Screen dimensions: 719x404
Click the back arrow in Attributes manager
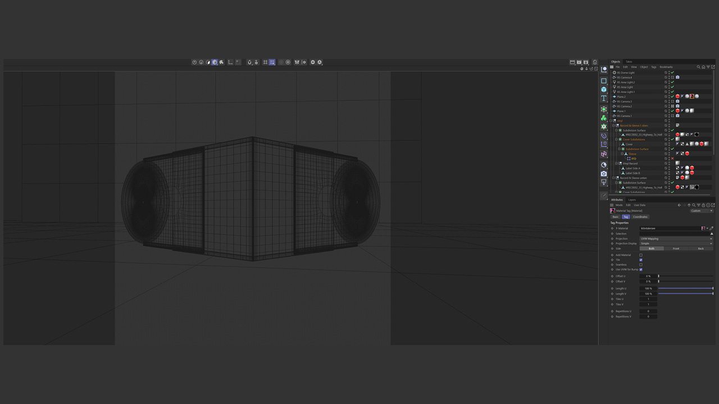[x=679, y=205]
